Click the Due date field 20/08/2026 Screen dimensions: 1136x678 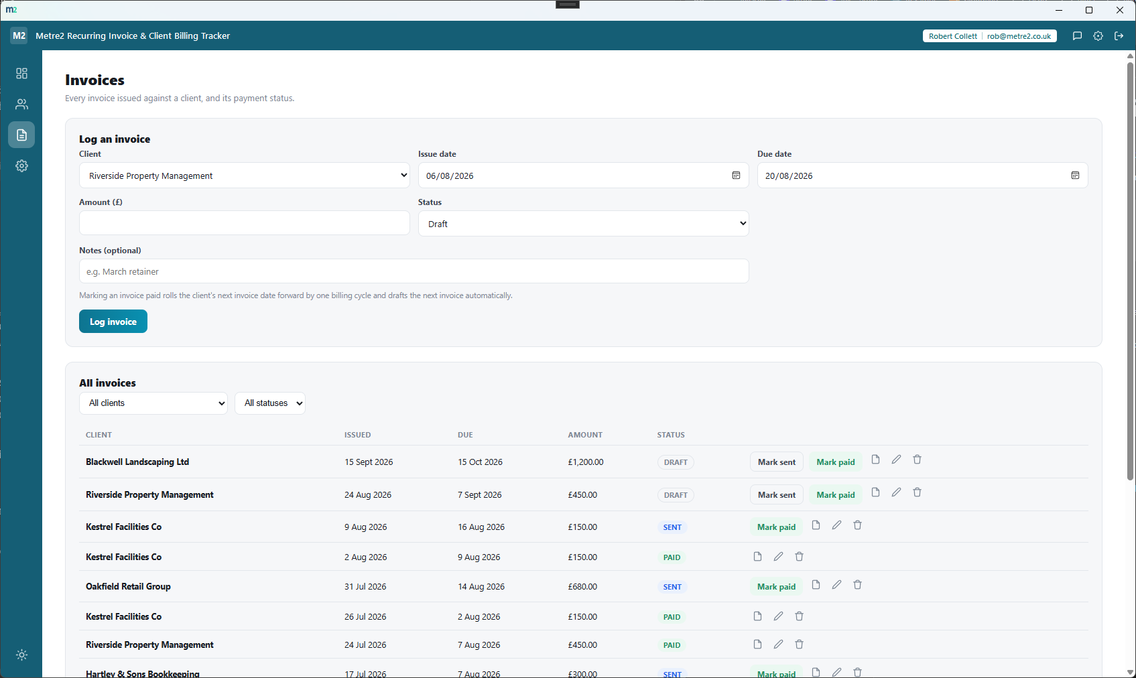click(x=922, y=176)
